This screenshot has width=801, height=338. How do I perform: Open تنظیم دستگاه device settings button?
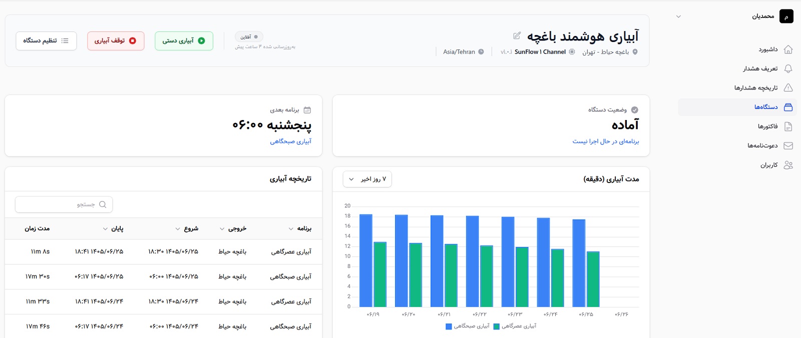(x=46, y=41)
